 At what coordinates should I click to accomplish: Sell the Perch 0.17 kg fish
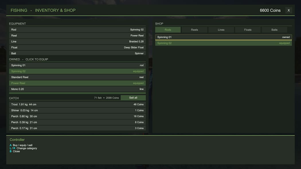click(77, 128)
